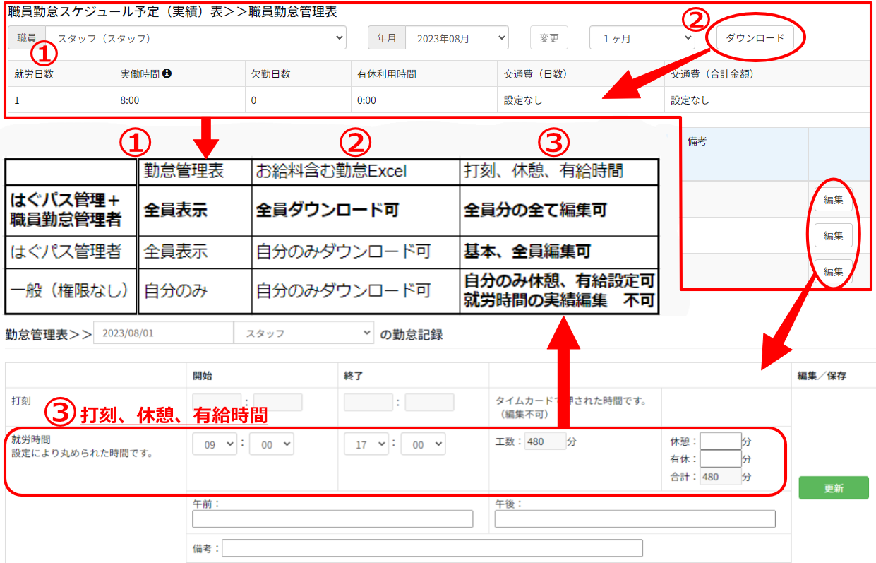Screen dimensions: 876x563
Task: Expand the 1ヶ月 period dropdown
Action: pos(641,38)
